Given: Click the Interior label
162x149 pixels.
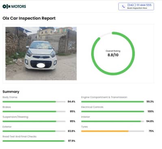Looking at the screenshot, I should point(85,117).
